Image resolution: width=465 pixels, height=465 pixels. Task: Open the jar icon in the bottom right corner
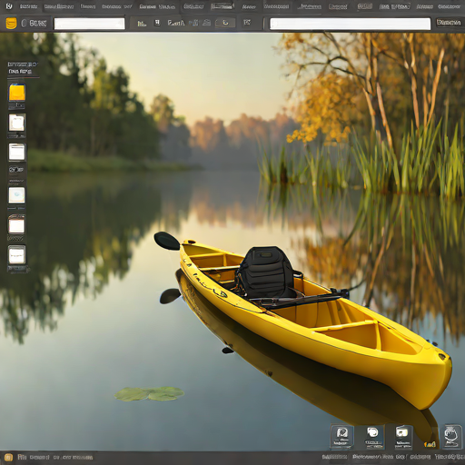point(451,437)
